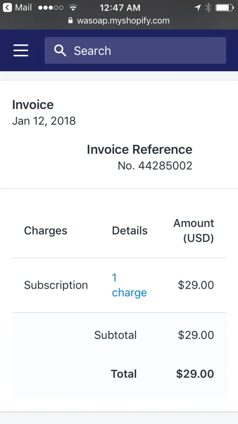Screen dimensions: 238x424
Task: Open the hamburger navigation menu
Action: coord(21,50)
